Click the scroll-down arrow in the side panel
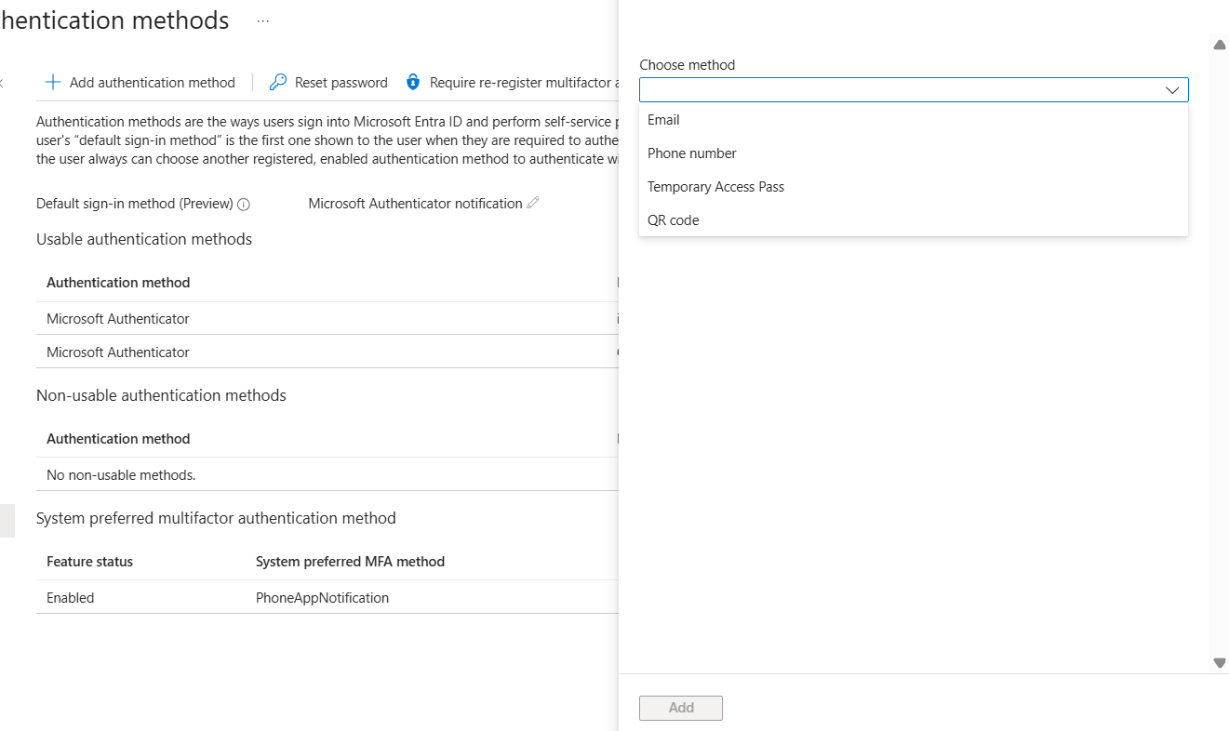1229x731 pixels. pyautogui.click(x=1219, y=663)
